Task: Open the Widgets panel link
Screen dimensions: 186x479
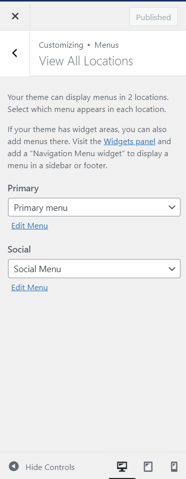Action: [129, 142]
